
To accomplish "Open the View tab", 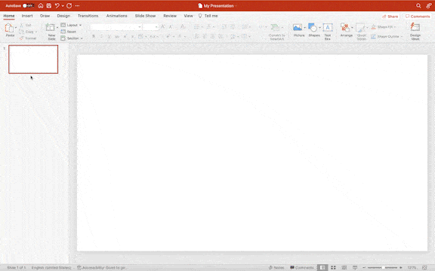I will point(188,16).
